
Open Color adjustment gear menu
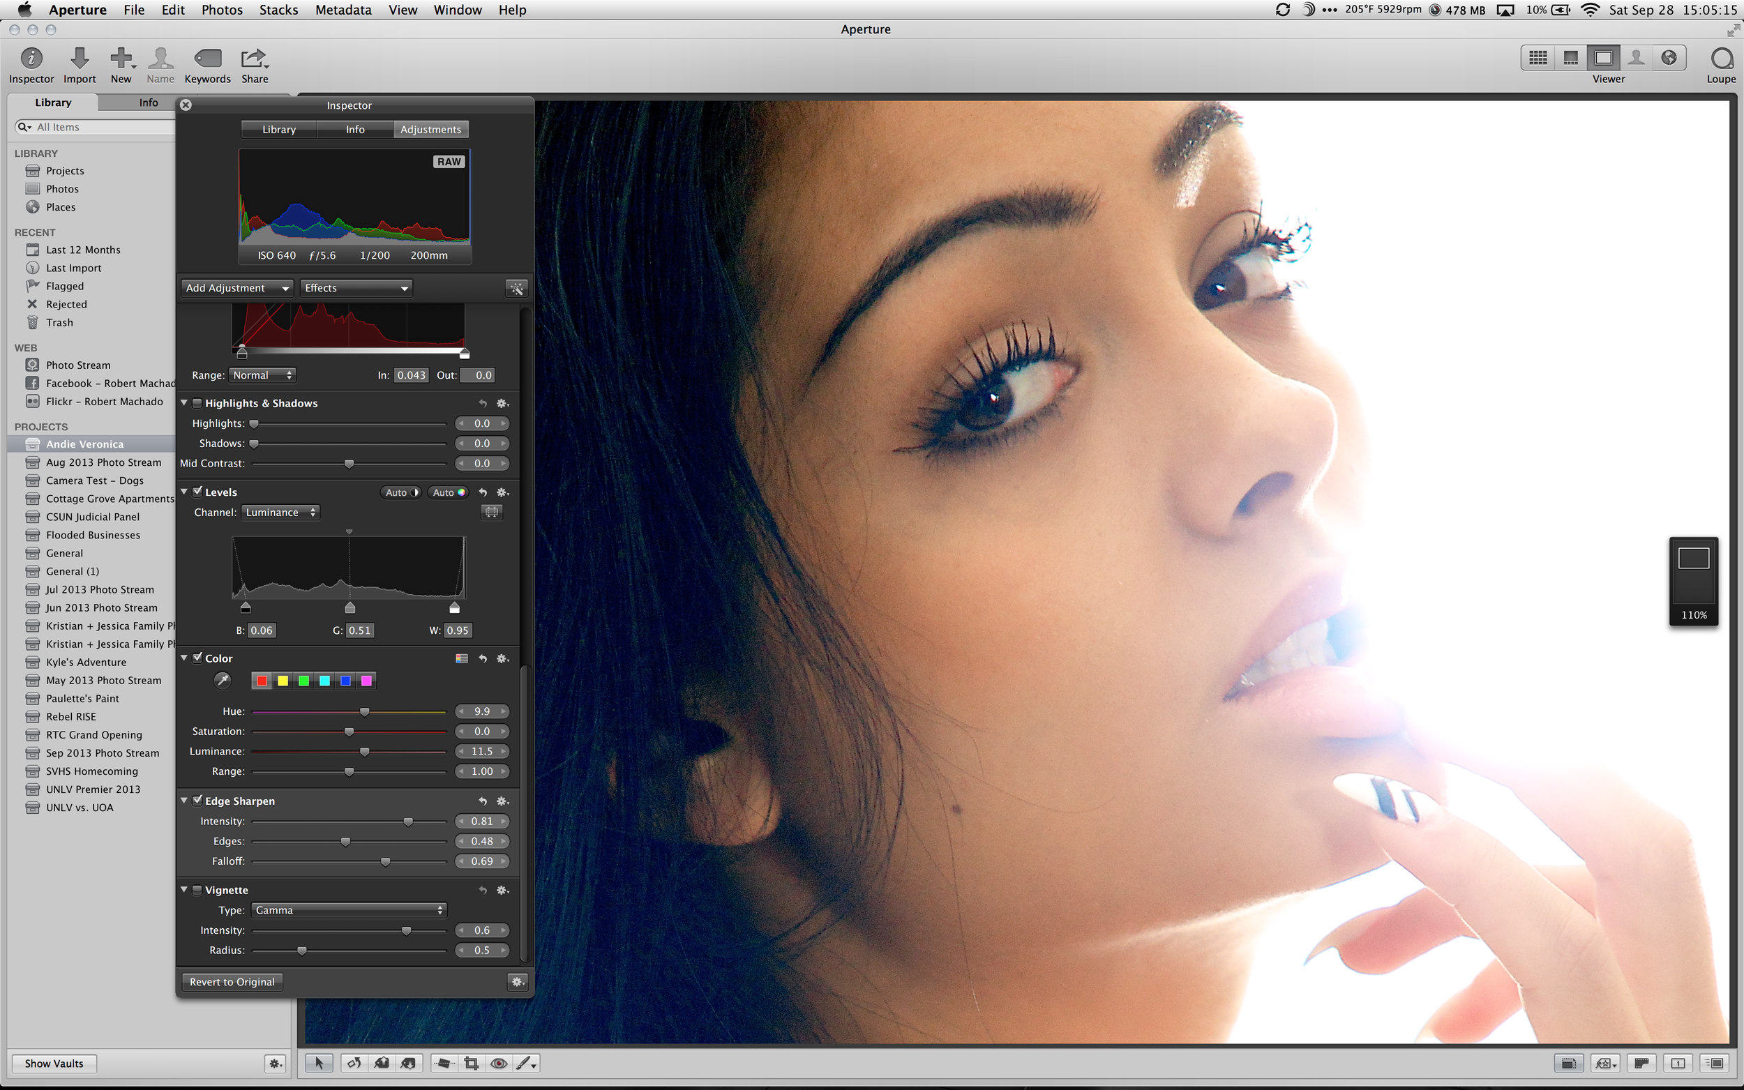pyautogui.click(x=502, y=658)
